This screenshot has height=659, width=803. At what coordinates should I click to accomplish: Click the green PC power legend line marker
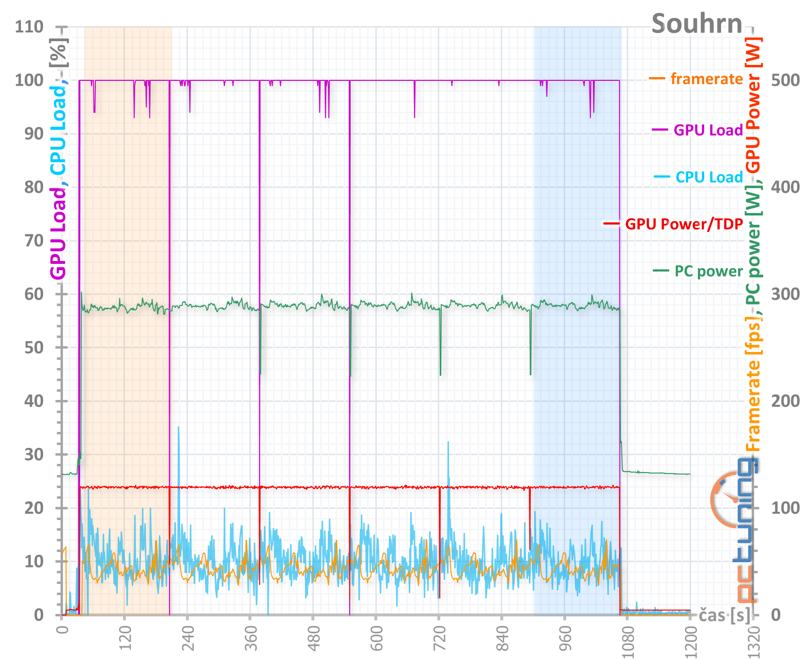tap(661, 270)
